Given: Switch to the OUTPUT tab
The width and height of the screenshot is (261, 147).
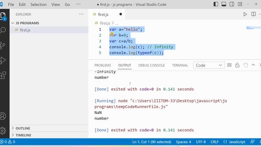Looking at the screenshot, I should (125, 65).
